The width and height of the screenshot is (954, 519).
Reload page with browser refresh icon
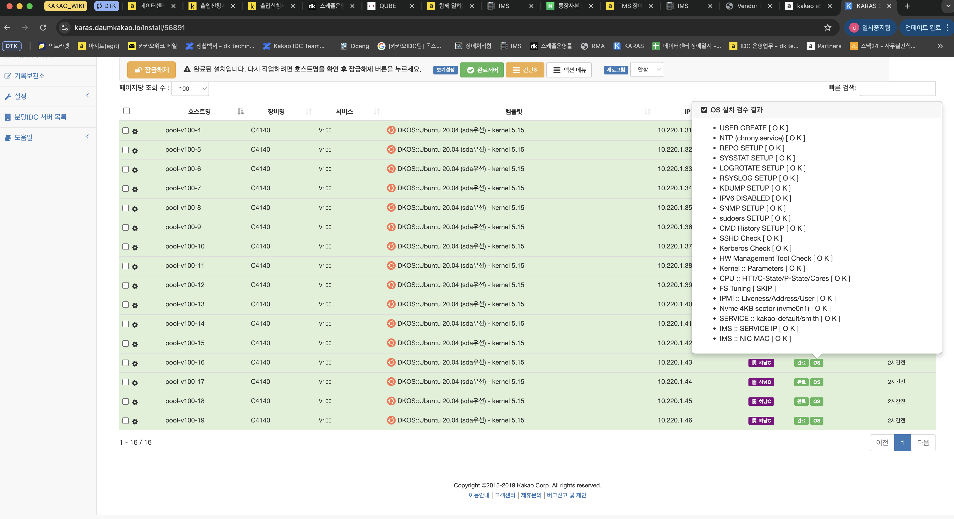[x=43, y=27]
